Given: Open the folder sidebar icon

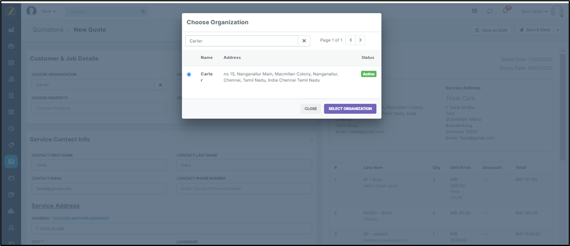Looking at the screenshot, I should pos(11,178).
